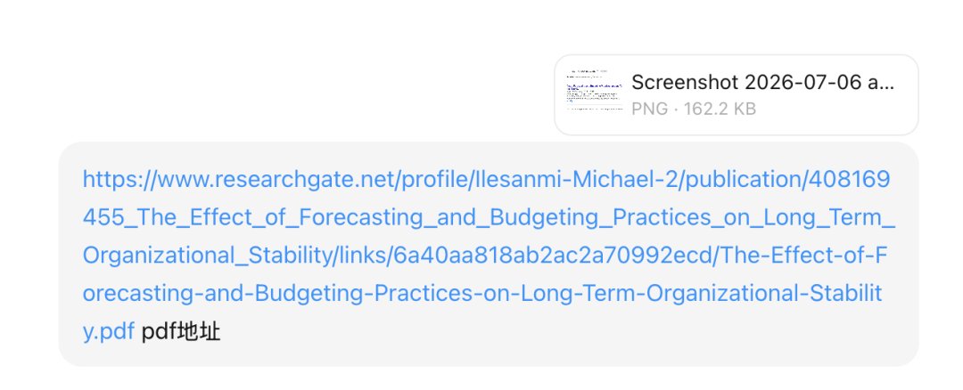The width and height of the screenshot is (963, 390).
Task: Click the orecasting-and-Budgeting-Practices link line
Action: pos(482,294)
